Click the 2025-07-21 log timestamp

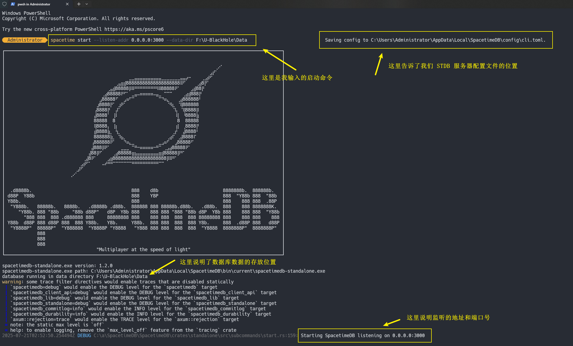pyautogui.click(x=38, y=336)
